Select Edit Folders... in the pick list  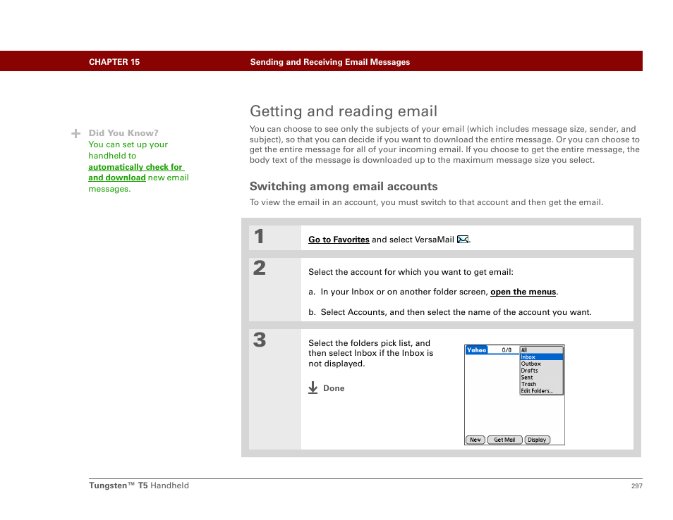(x=541, y=391)
